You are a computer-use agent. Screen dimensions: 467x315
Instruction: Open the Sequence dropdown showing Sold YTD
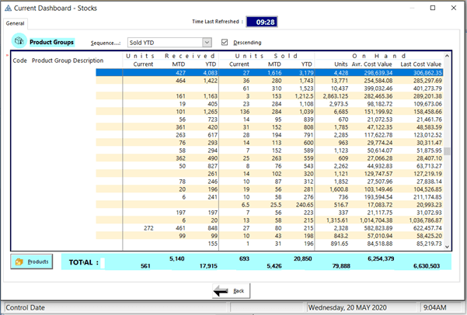pos(169,43)
